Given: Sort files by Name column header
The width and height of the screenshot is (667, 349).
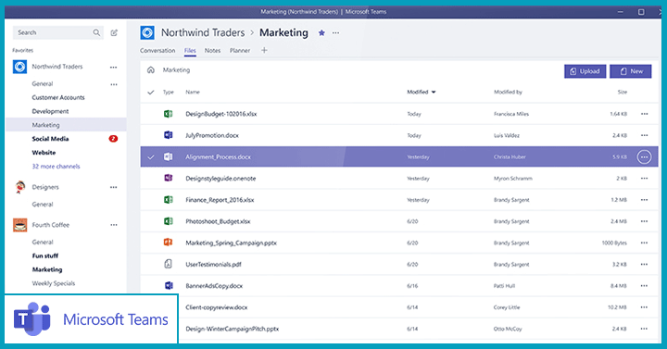Looking at the screenshot, I should click(193, 93).
